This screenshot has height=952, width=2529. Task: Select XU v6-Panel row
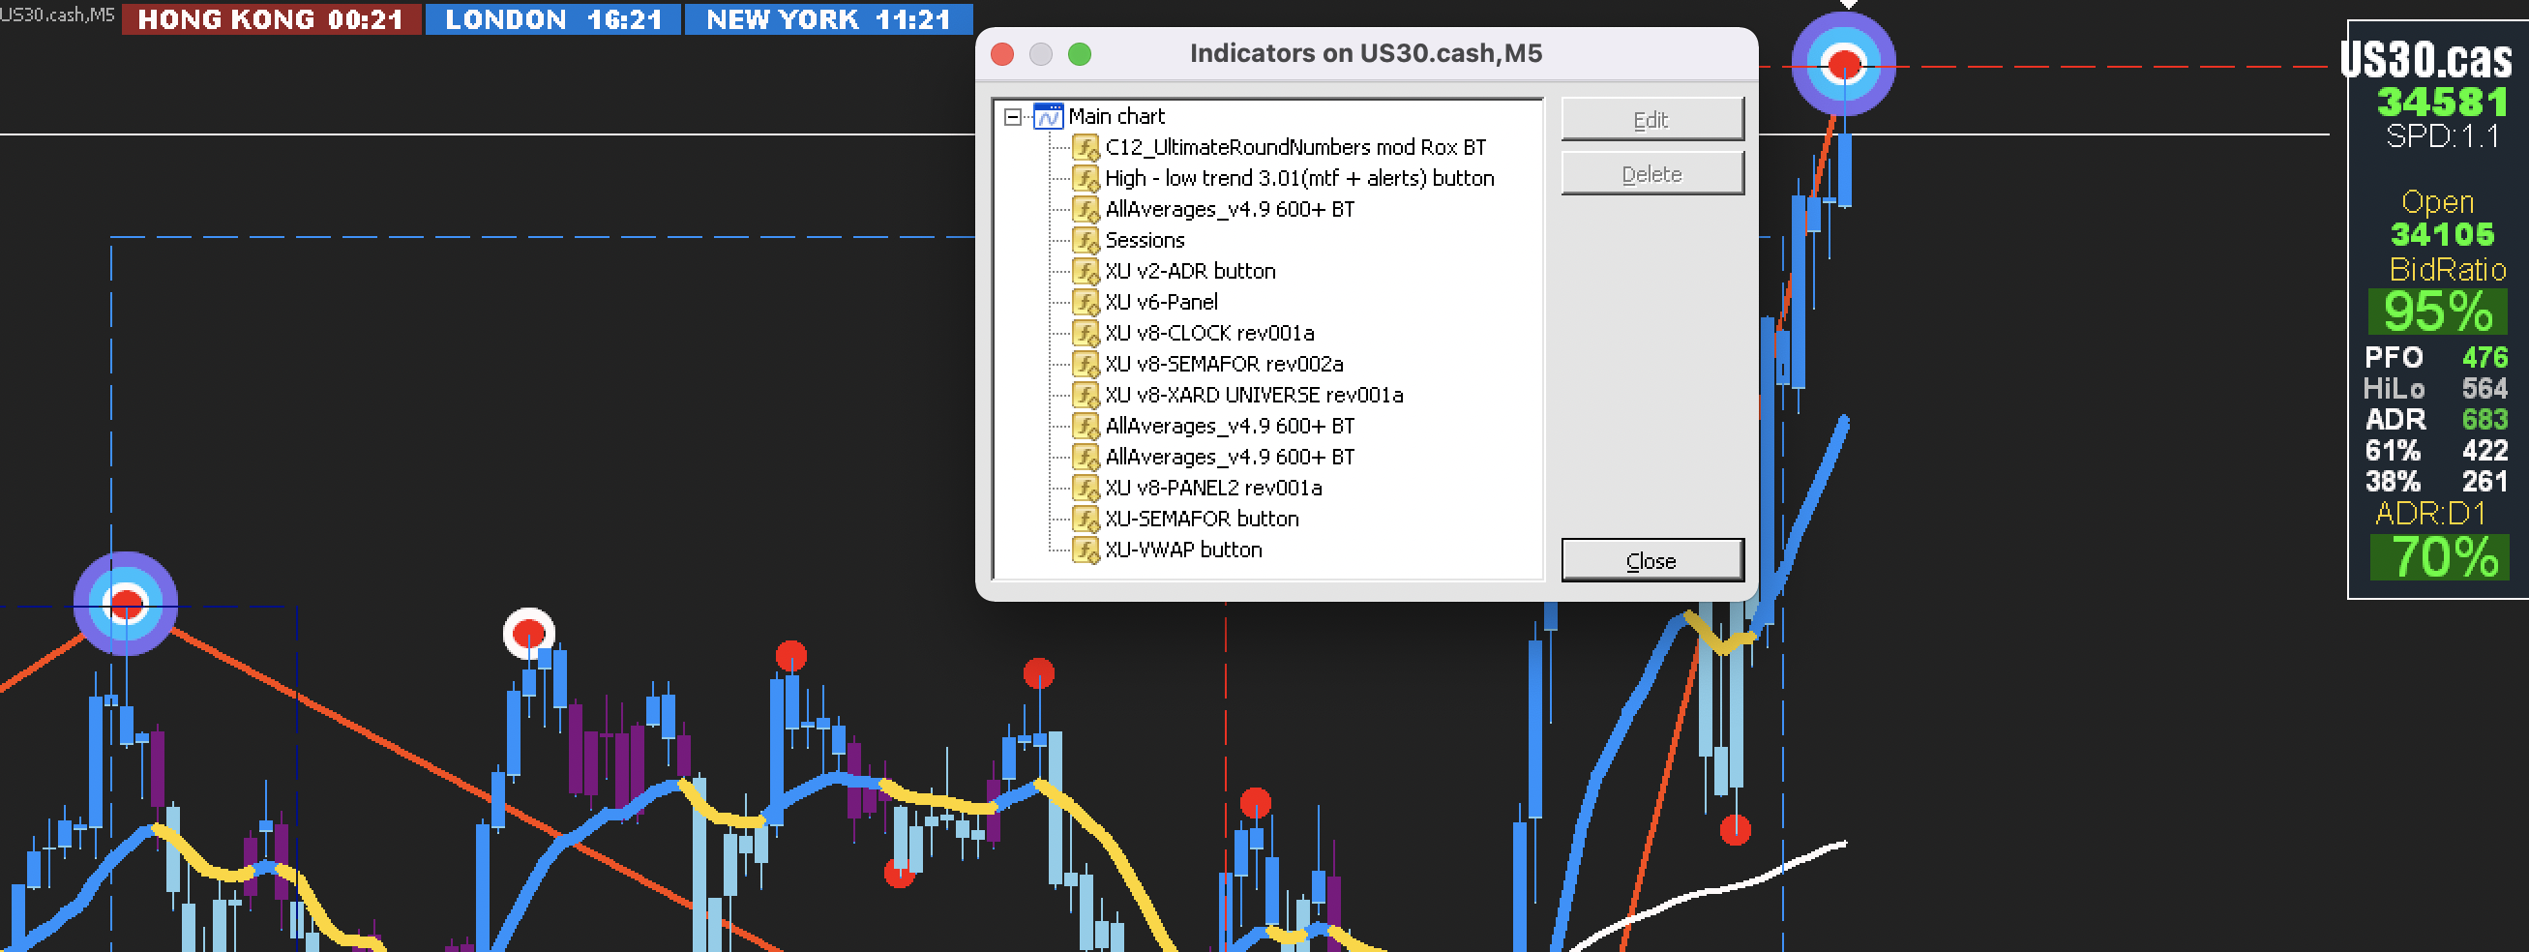pyautogui.click(x=1161, y=302)
